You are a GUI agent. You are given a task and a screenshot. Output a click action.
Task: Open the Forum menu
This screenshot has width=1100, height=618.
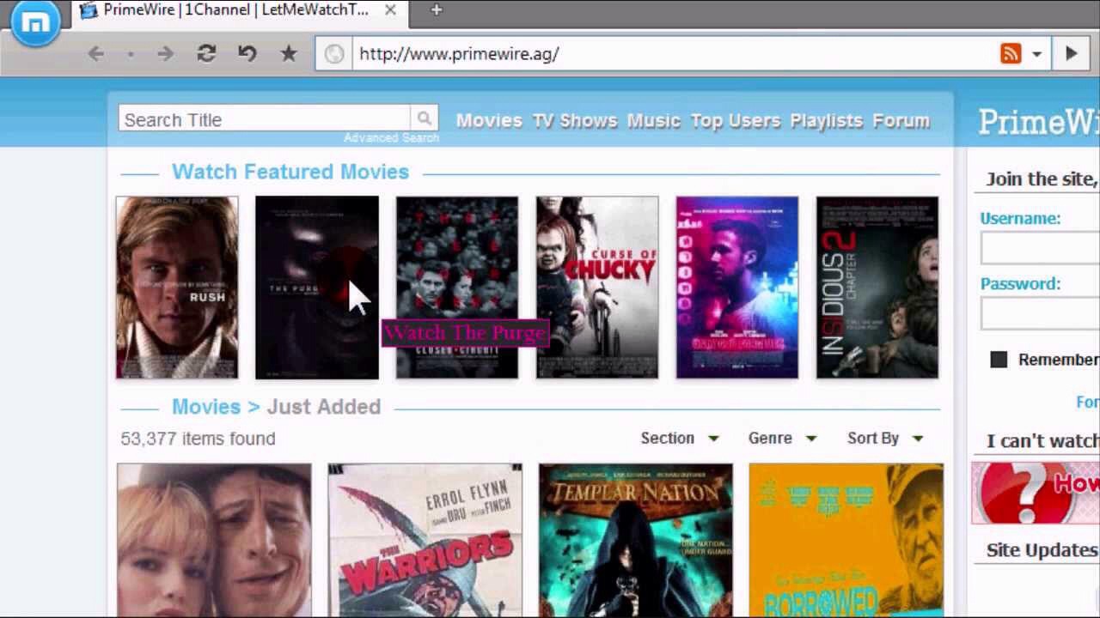point(901,121)
